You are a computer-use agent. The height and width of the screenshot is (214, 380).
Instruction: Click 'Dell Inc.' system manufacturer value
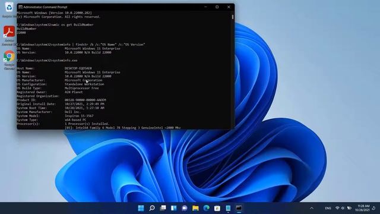pyautogui.click(x=72, y=112)
